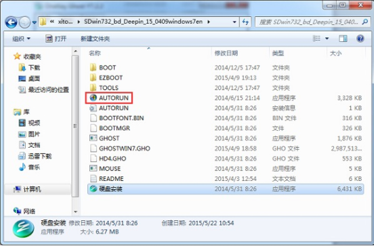This screenshot has width=374, height=246.
Task: Minimize the Explorer window
Action: pos(330,5)
